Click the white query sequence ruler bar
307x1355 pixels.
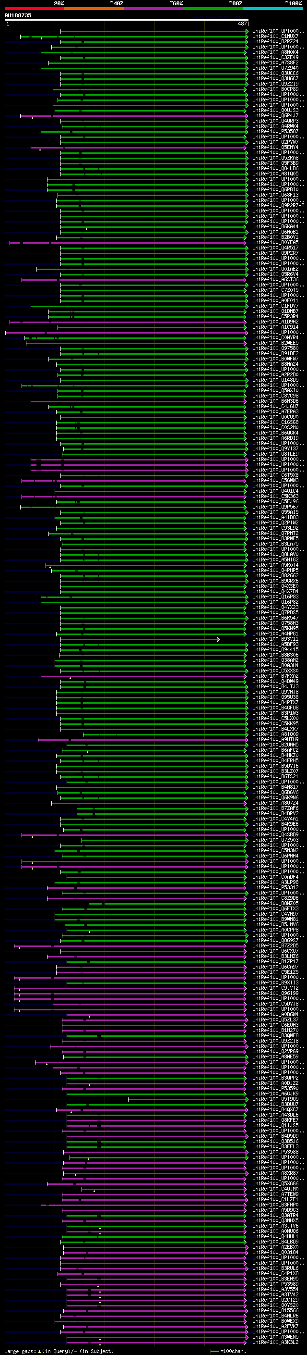(126, 20)
